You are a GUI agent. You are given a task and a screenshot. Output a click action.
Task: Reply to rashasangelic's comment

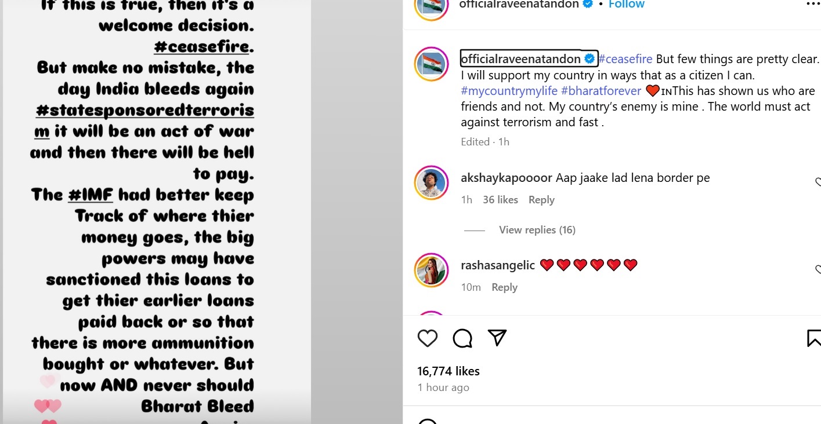coord(504,287)
